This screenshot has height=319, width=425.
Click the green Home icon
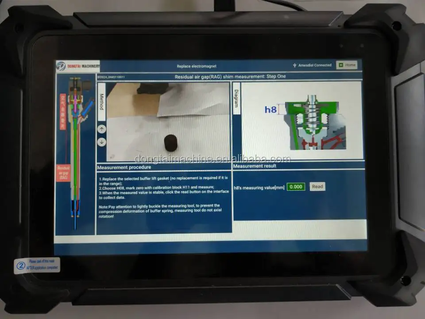point(341,65)
